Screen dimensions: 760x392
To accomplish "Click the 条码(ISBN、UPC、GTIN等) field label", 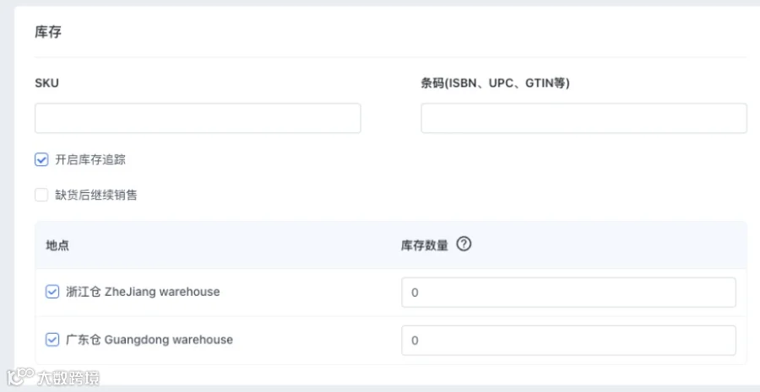I will [x=496, y=83].
